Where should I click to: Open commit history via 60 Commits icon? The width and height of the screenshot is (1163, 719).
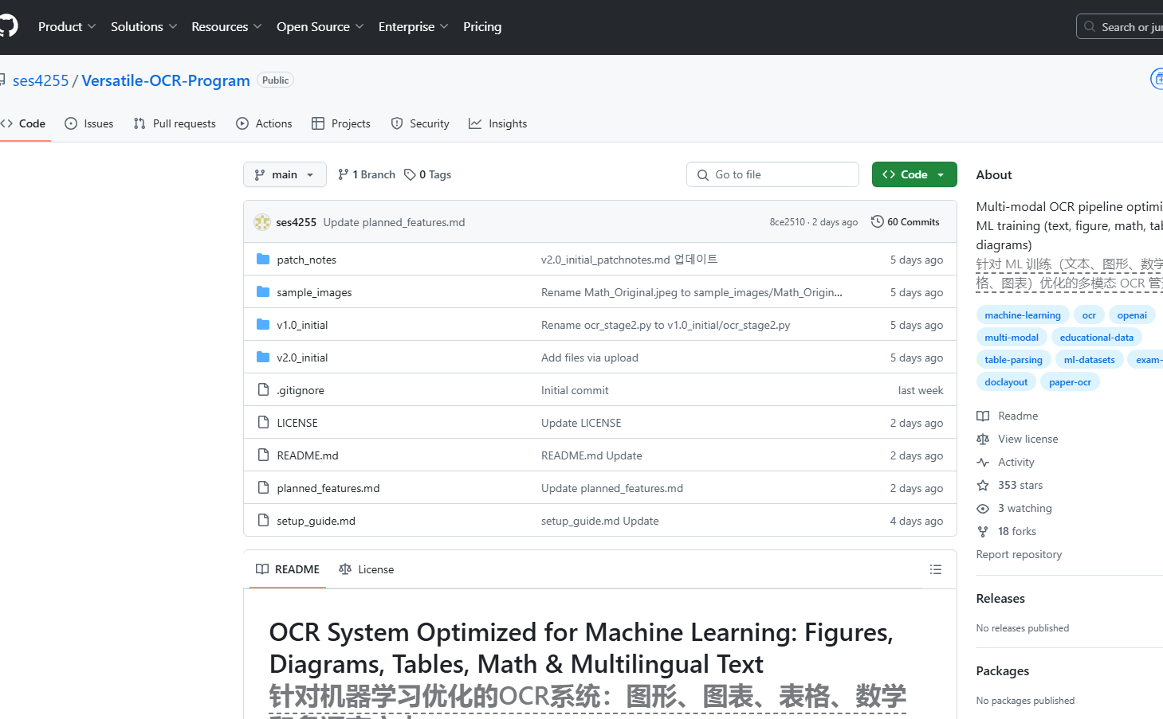click(x=878, y=221)
